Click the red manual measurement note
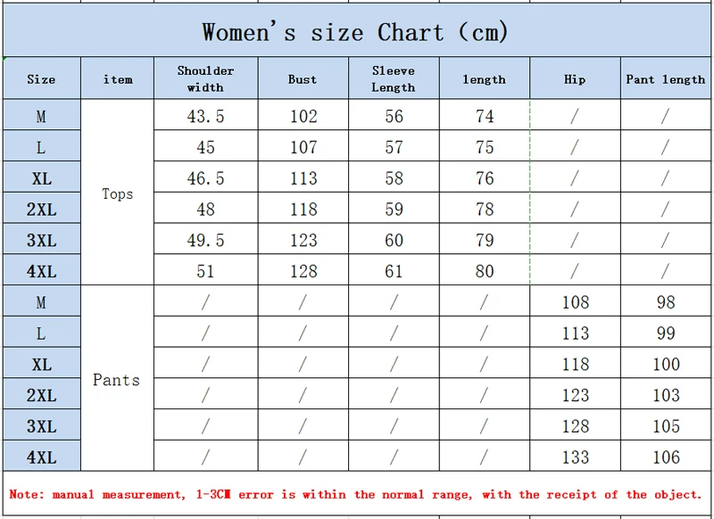Screen dimensions: 714x519 355,494
